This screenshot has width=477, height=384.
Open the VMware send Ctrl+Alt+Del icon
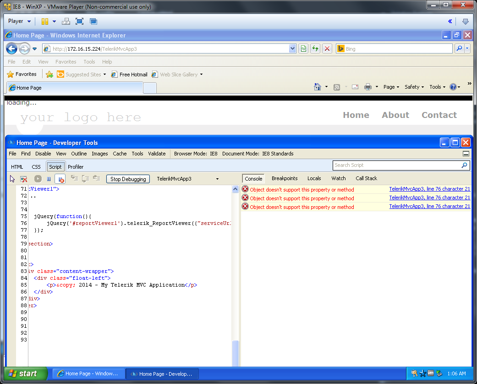click(66, 21)
